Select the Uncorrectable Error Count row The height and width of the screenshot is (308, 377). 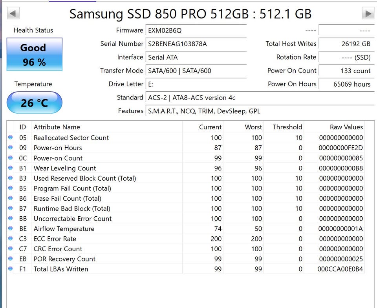[186, 219]
